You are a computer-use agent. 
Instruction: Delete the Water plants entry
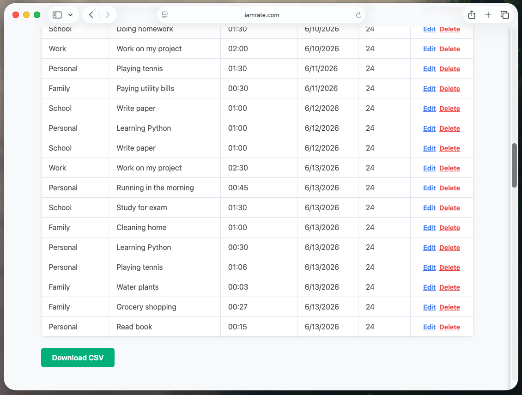[450, 287]
